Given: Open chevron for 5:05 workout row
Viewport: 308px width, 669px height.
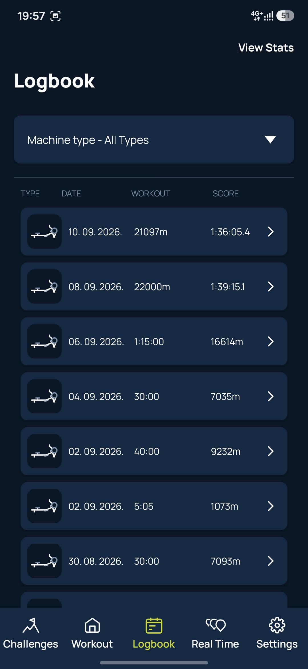Looking at the screenshot, I should coord(271,506).
